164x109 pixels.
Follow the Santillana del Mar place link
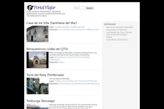pos(77,27)
